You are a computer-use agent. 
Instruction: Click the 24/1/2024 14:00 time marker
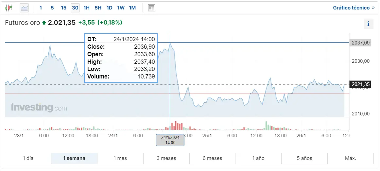pyautogui.click(x=170, y=140)
